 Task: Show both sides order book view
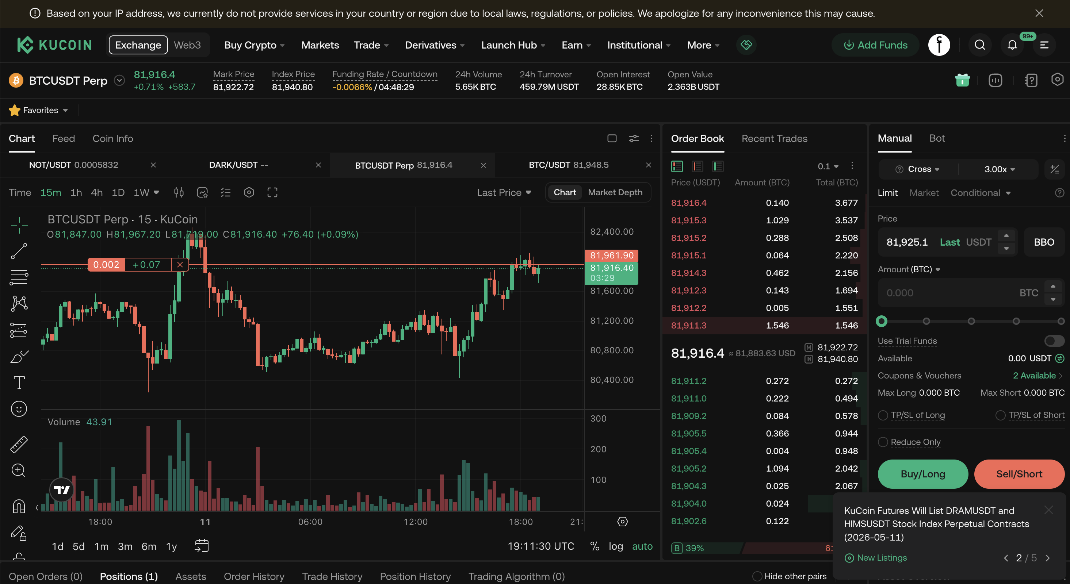point(677,166)
